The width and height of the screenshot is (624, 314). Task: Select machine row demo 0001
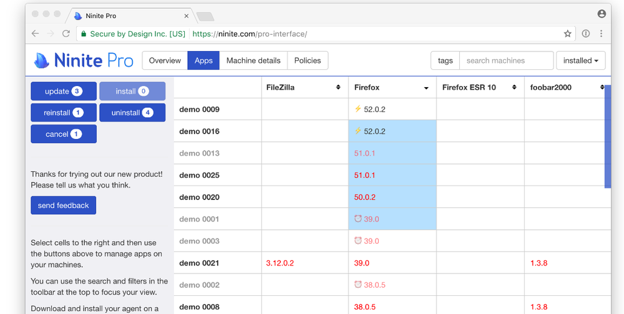coord(217,219)
